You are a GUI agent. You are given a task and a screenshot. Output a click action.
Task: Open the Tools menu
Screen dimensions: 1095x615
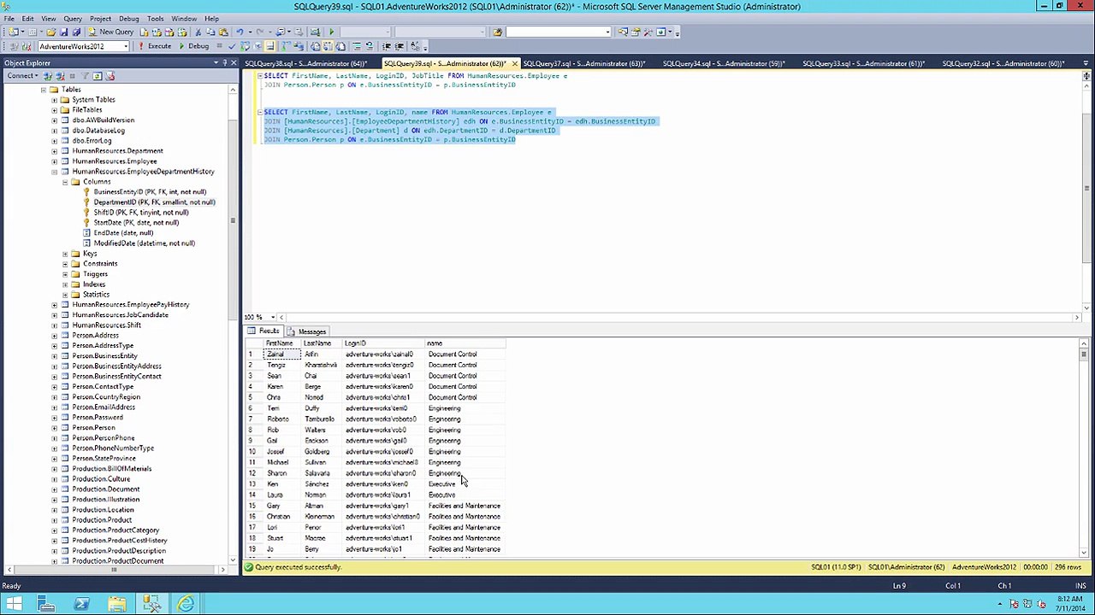156,18
